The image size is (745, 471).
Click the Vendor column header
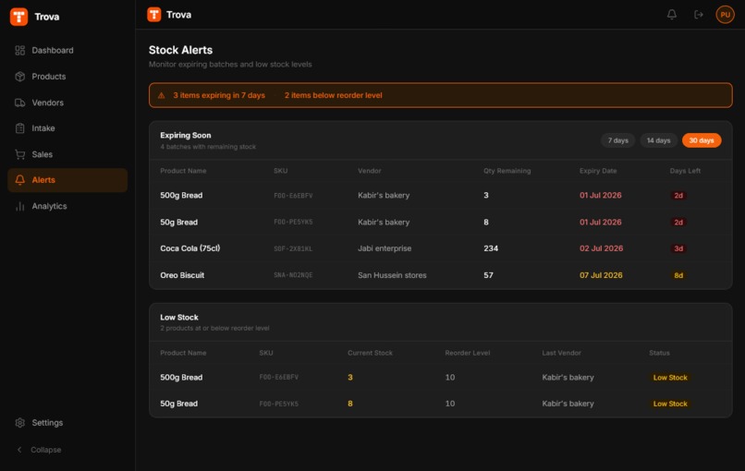coord(369,171)
